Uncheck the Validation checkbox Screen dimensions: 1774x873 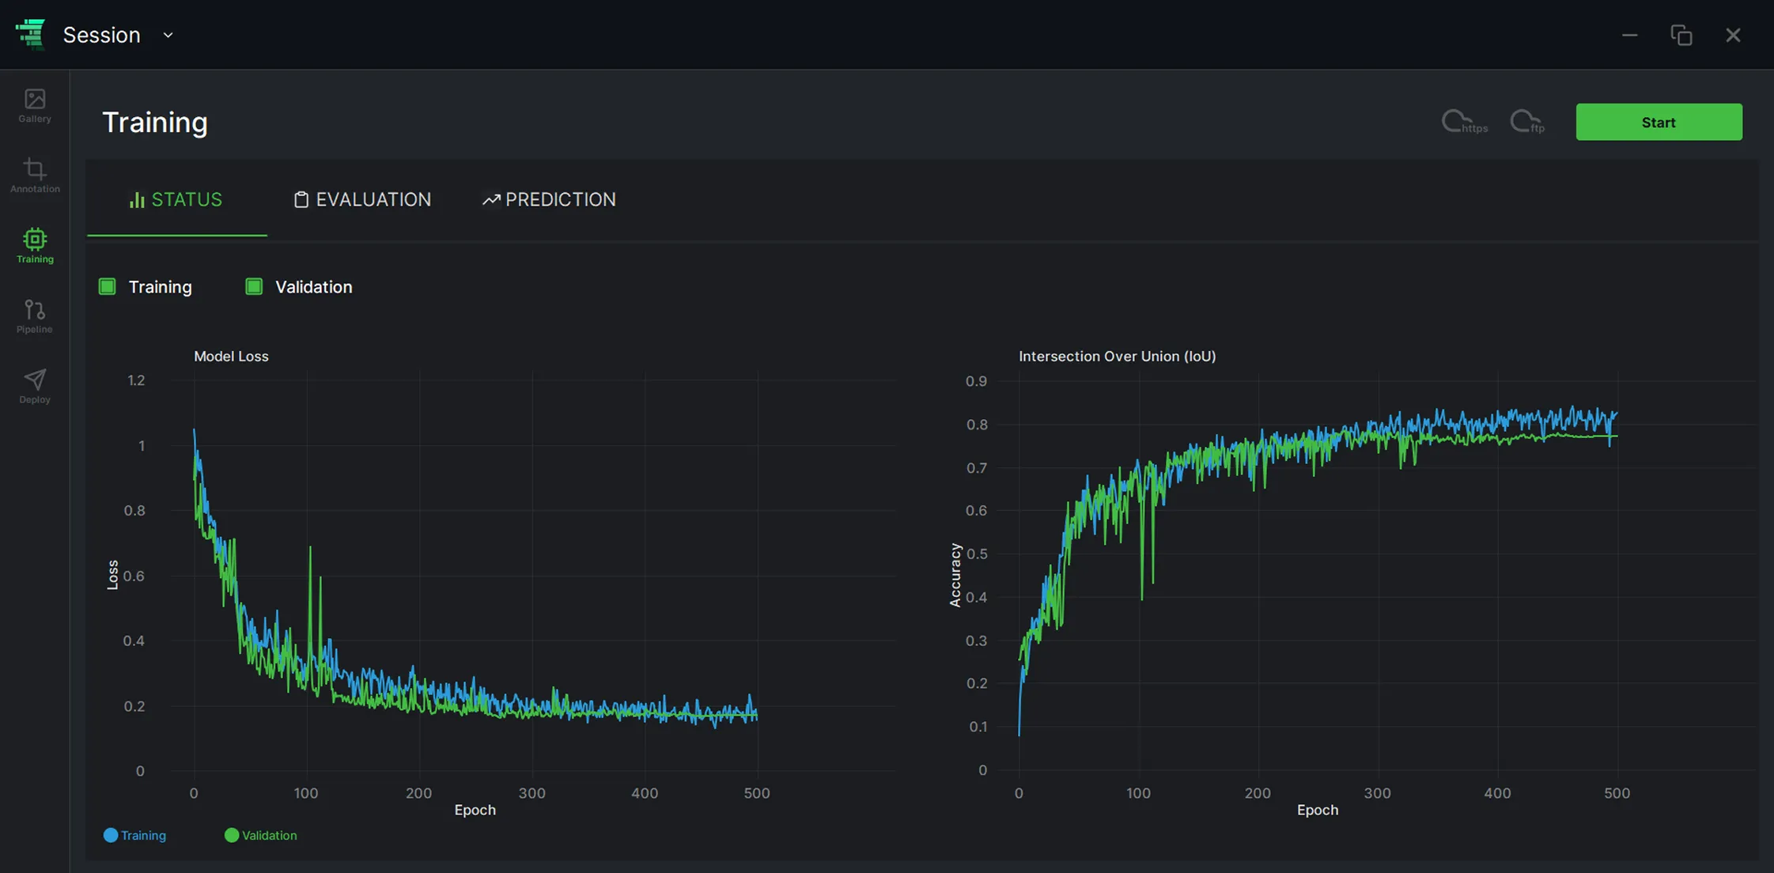(254, 286)
